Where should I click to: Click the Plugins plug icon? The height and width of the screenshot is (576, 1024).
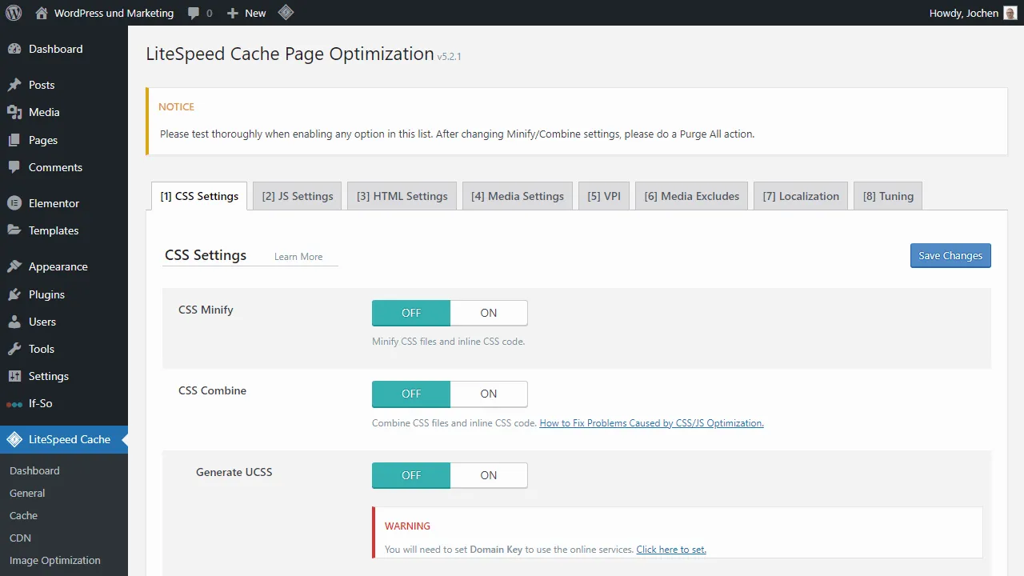[x=14, y=294]
